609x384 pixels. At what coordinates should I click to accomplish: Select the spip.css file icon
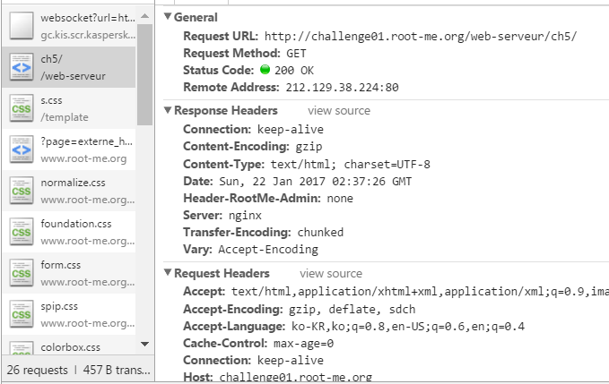22,313
